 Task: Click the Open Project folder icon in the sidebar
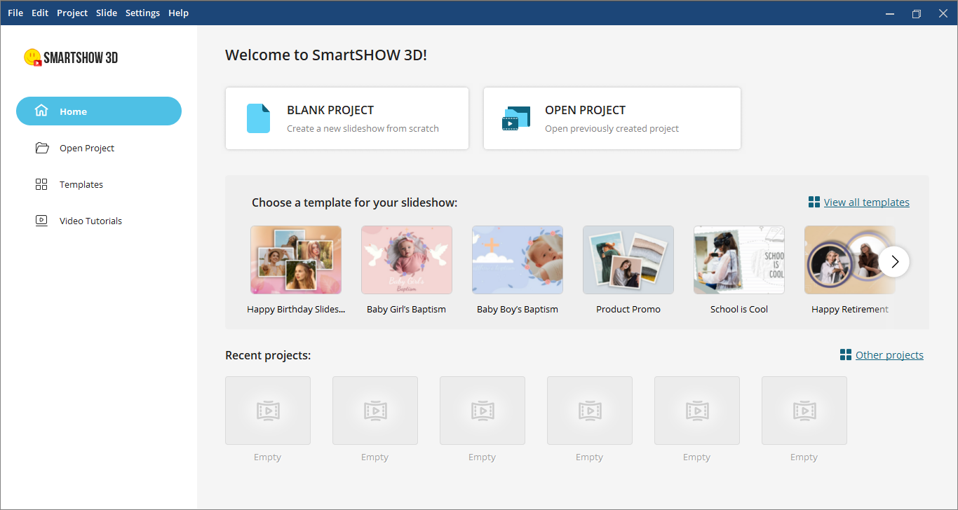click(41, 148)
